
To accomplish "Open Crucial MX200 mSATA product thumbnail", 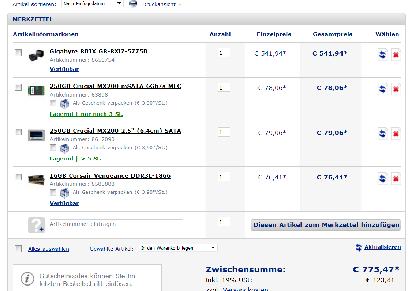I will point(36,91).
